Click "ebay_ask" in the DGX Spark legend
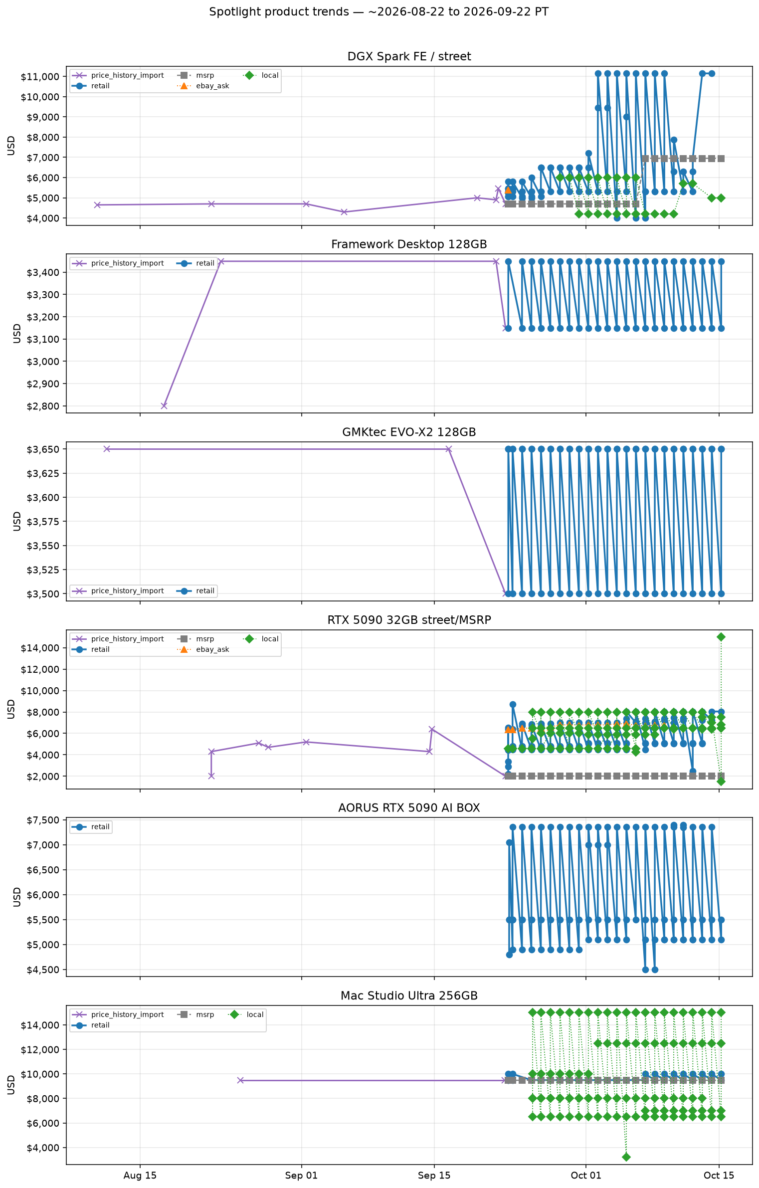 pos(212,86)
